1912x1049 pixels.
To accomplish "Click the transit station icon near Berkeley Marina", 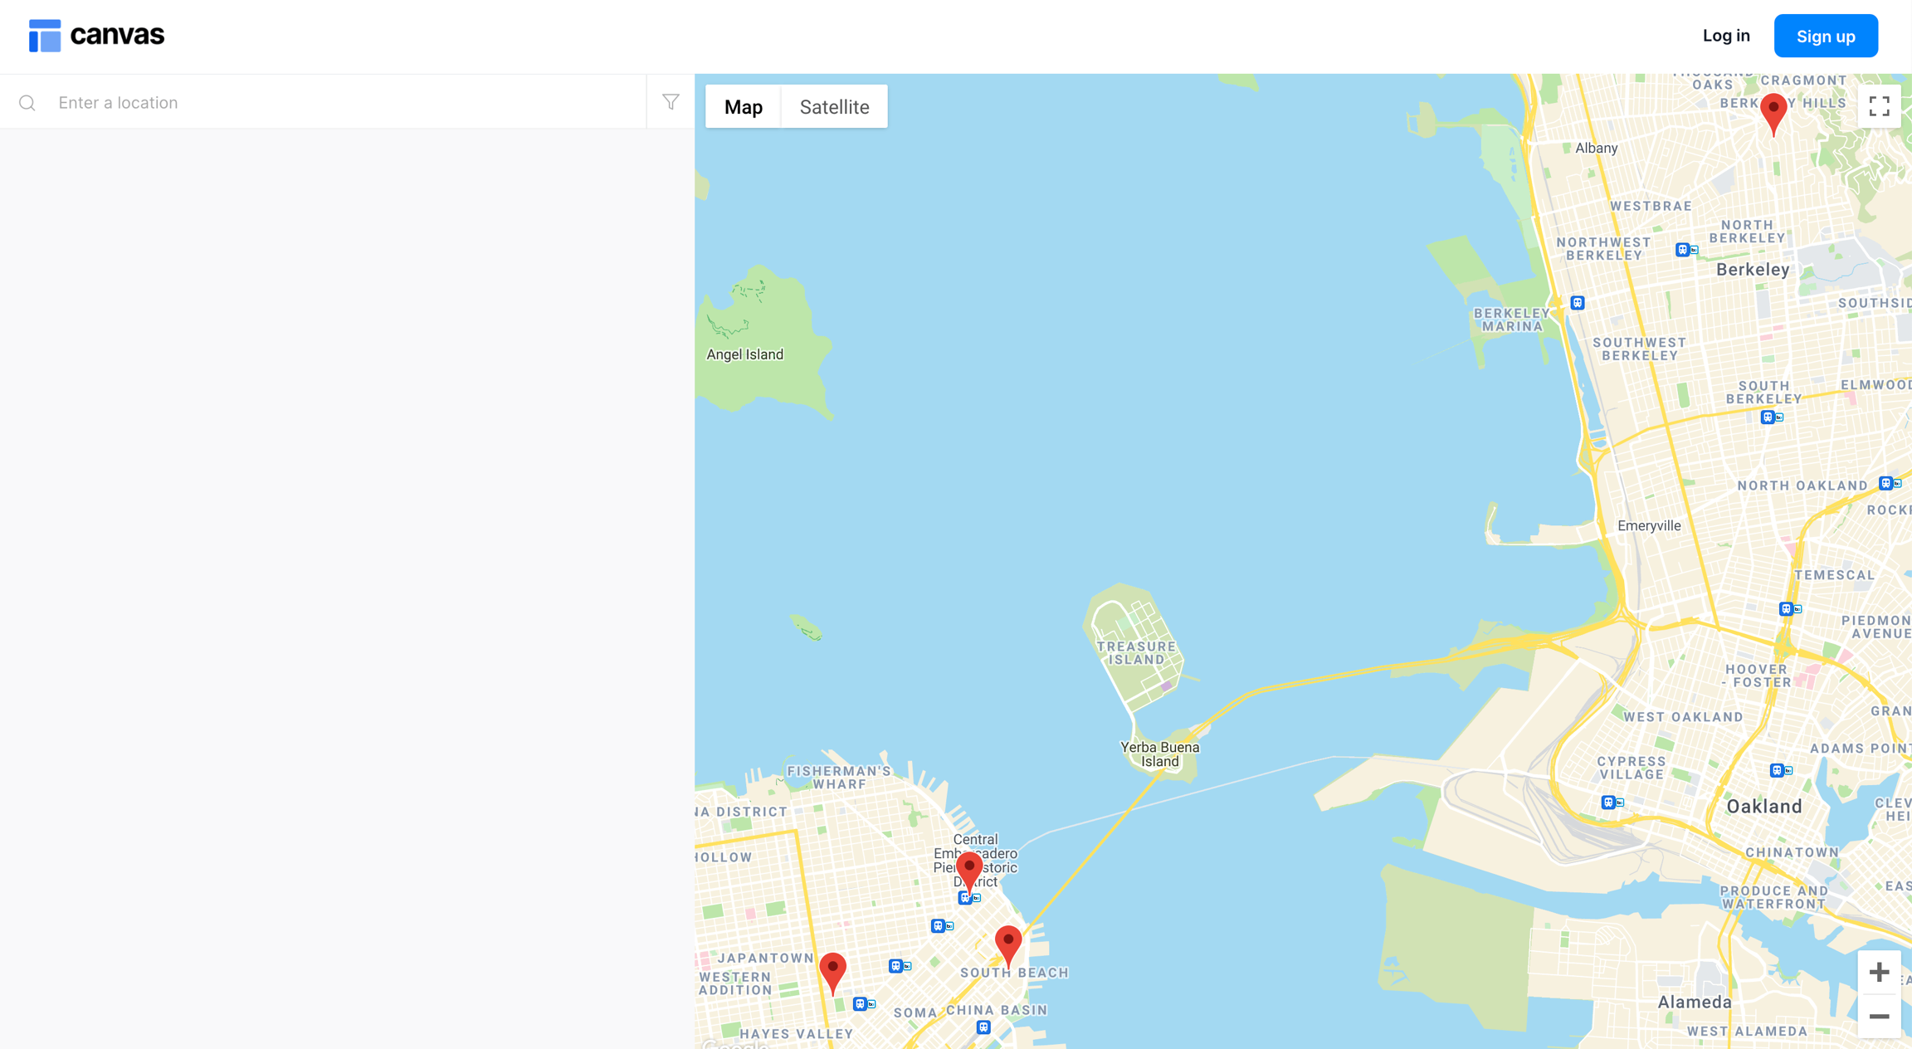I will (1578, 303).
